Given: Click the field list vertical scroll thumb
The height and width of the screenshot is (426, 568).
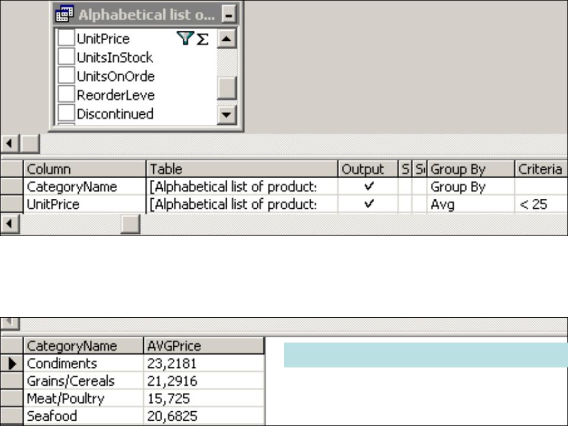Looking at the screenshot, I should (x=227, y=88).
